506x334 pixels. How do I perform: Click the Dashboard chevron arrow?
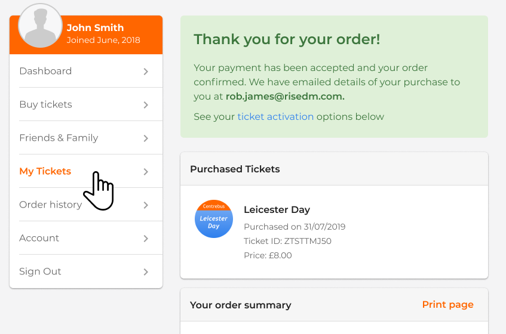click(x=146, y=72)
